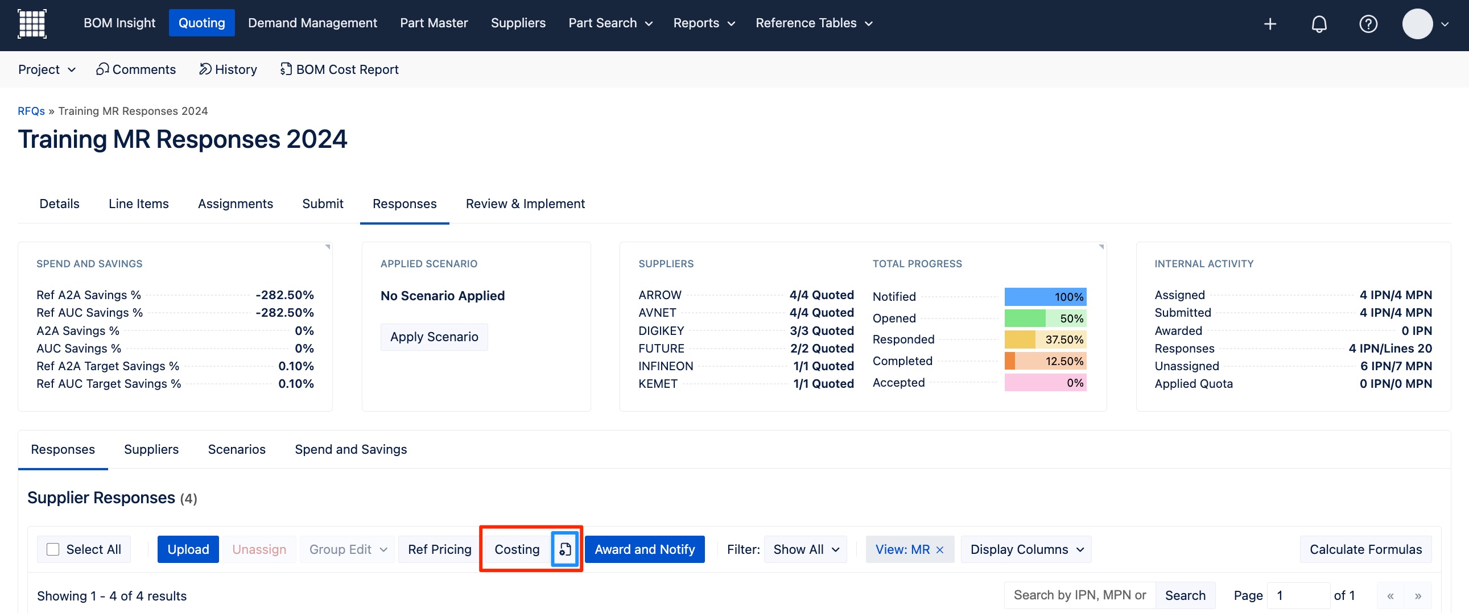Open the Display Columns dropdown

coord(1026,549)
